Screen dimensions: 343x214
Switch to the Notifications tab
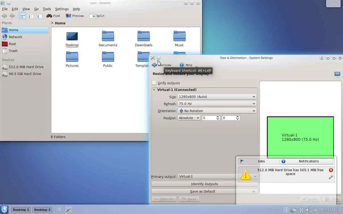pyautogui.click(x=306, y=161)
